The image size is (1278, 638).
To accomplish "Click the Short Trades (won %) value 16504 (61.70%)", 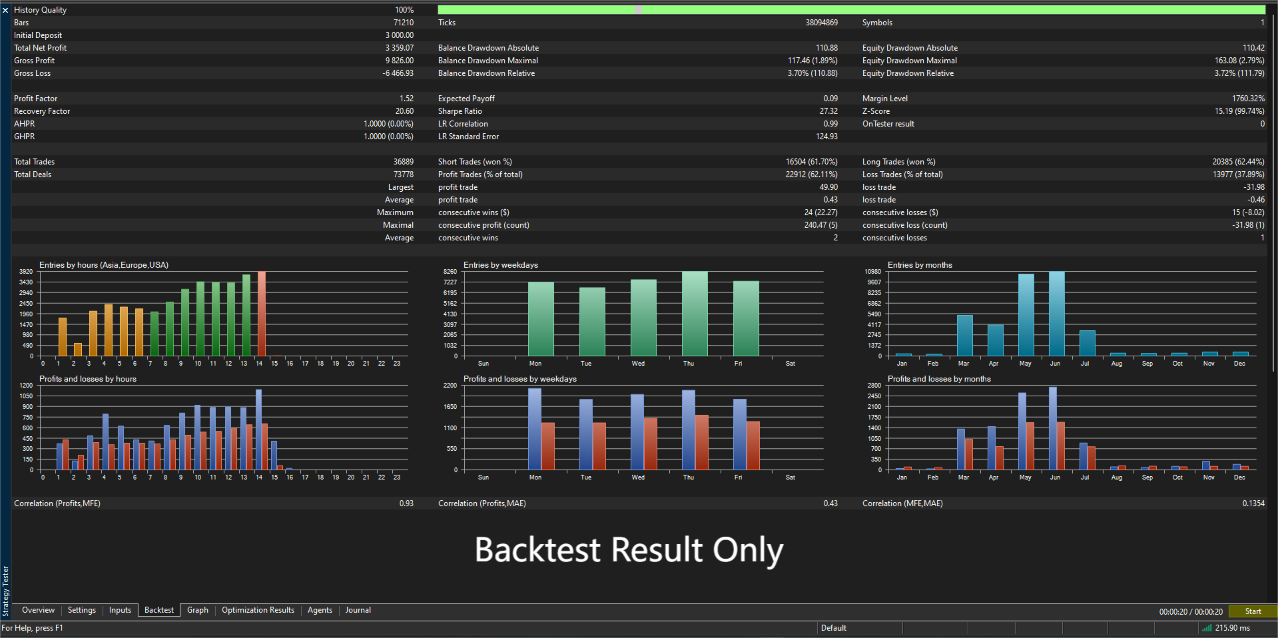I will [812, 162].
